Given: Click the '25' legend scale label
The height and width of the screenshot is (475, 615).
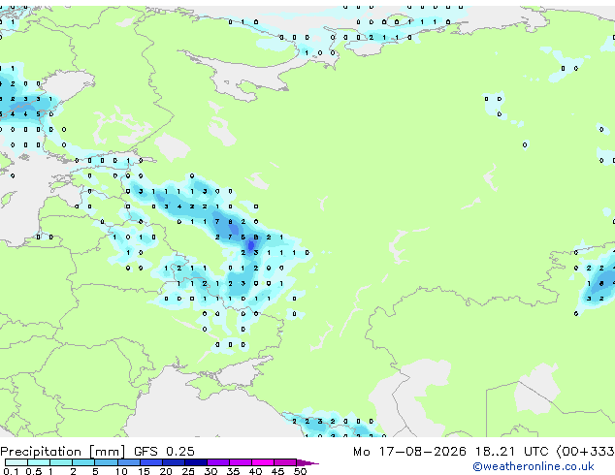Looking at the screenshot, I should (188, 471).
